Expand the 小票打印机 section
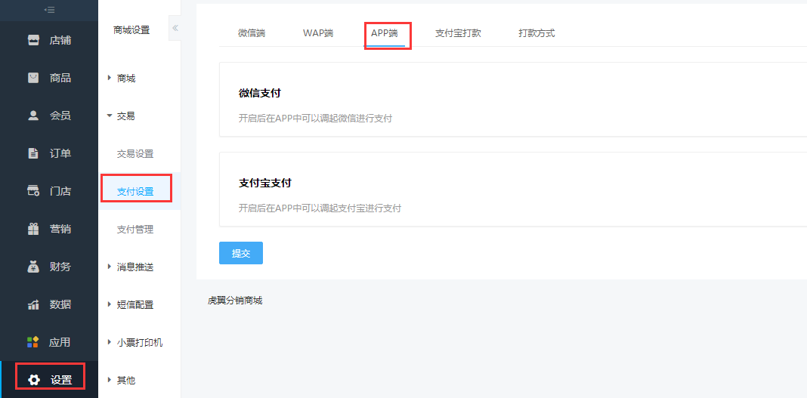 (140, 342)
